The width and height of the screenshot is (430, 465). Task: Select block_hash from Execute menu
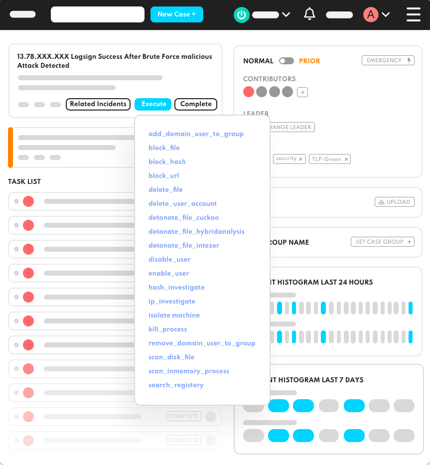(167, 162)
